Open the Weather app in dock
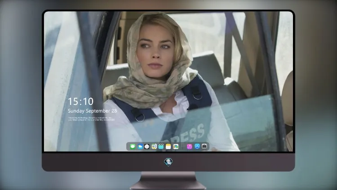This screenshot has width=337, height=190. 140,147
